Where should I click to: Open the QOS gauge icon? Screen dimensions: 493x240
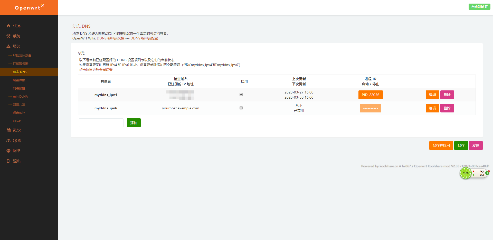click(8, 140)
